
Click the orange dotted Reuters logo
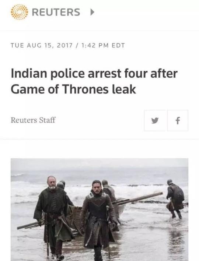19,12
